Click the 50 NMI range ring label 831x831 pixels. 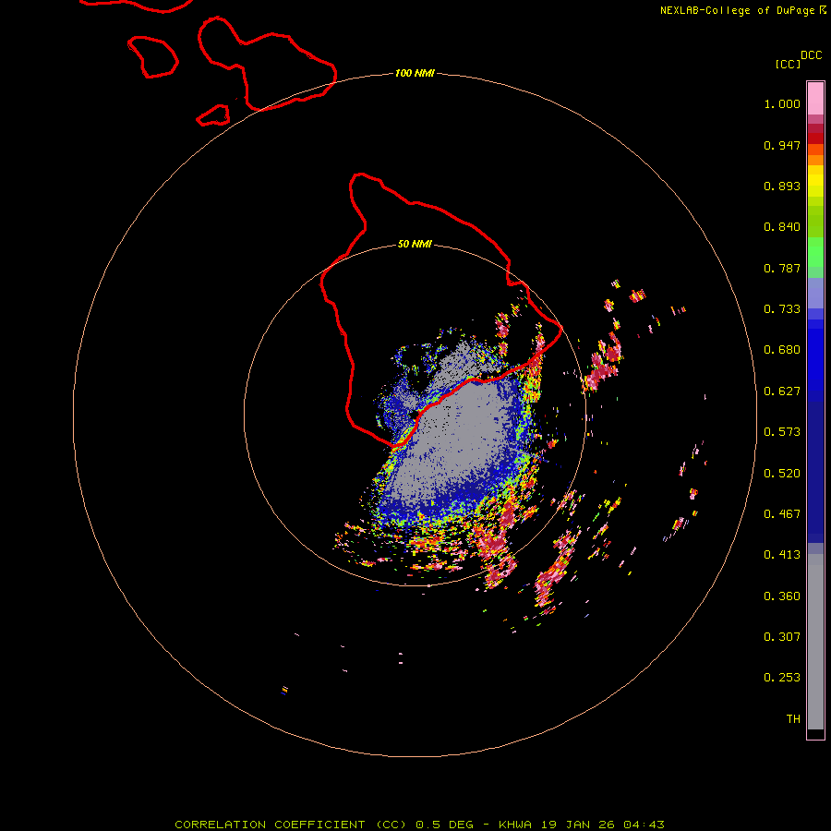tap(415, 245)
